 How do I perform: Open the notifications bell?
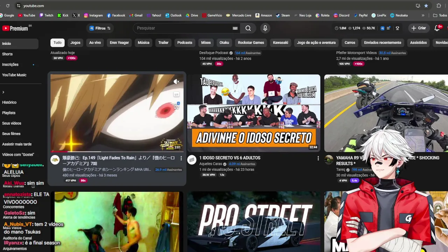tap(437, 28)
